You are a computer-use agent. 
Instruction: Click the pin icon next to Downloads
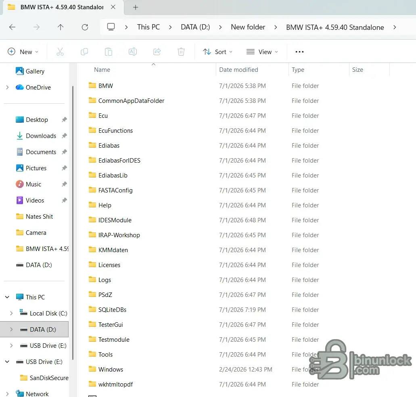pyautogui.click(x=64, y=136)
